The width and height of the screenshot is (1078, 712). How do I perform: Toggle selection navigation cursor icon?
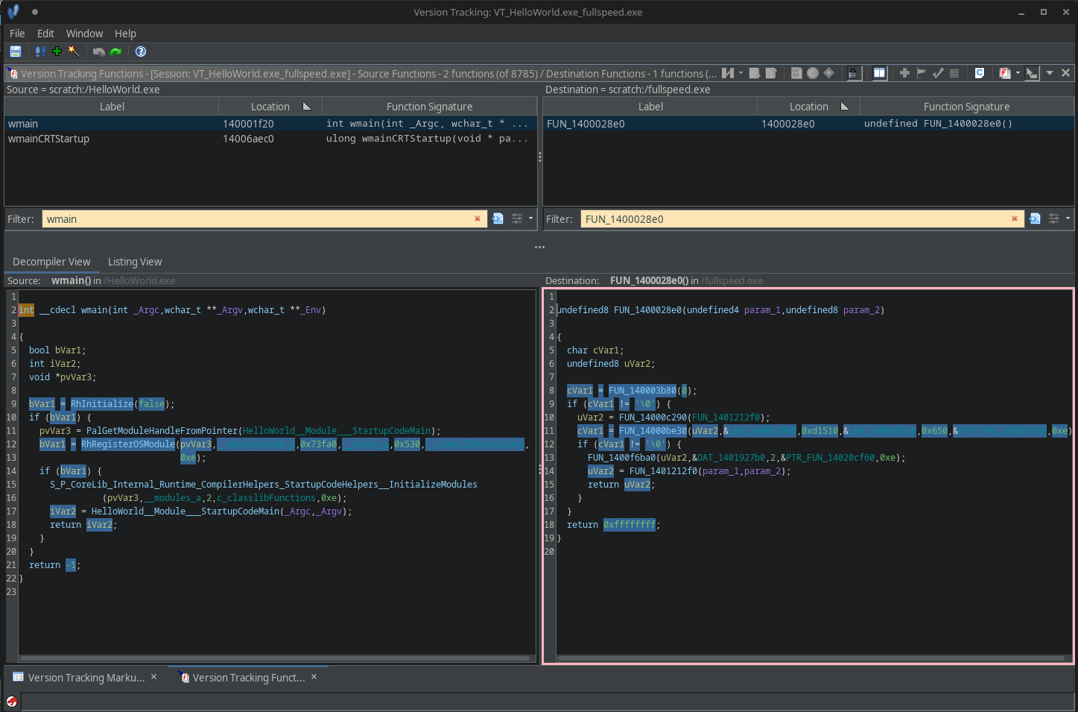tap(1032, 73)
